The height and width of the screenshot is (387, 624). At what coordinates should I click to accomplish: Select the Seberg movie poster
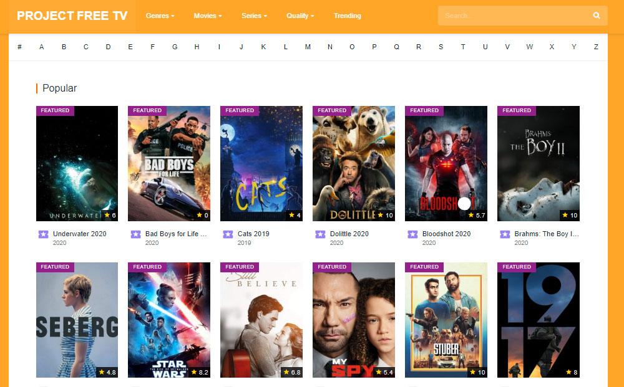pyautogui.click(x=77, y=319)
